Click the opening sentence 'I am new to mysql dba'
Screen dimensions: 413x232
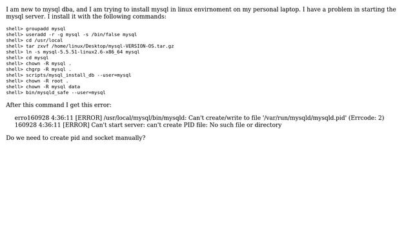pyautogui.click(x=40, y=10)
